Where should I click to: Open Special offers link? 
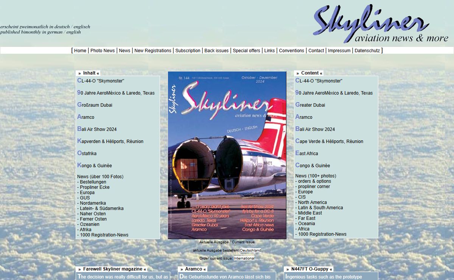click(246, 51)
